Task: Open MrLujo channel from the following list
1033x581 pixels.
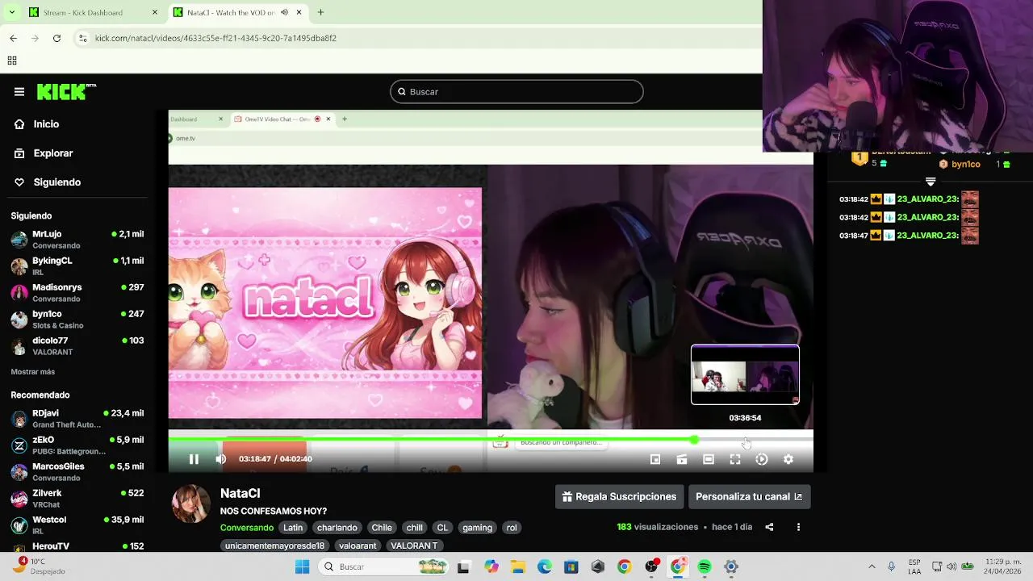Action: coord(77,240)
